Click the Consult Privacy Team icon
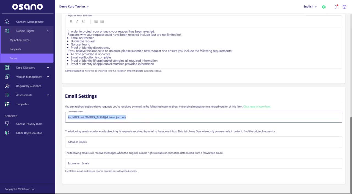The width and height of the screenshot is (352, 194). [7, 124]
